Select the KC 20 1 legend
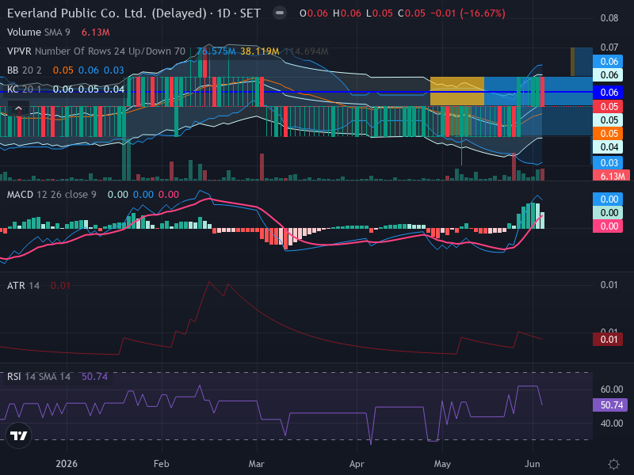This screenshot has width=634, height=475. 25,89
